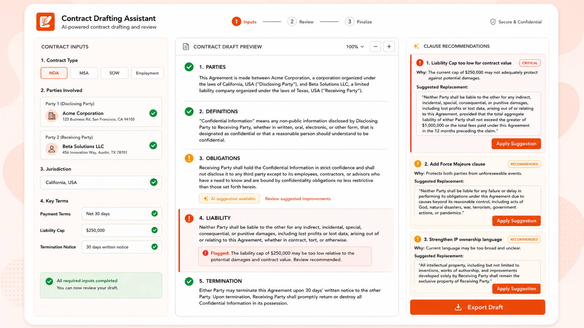The height and width of the screenshot is (328, 584).
Task: Select the NDA contract type
Action: [54, 73]
